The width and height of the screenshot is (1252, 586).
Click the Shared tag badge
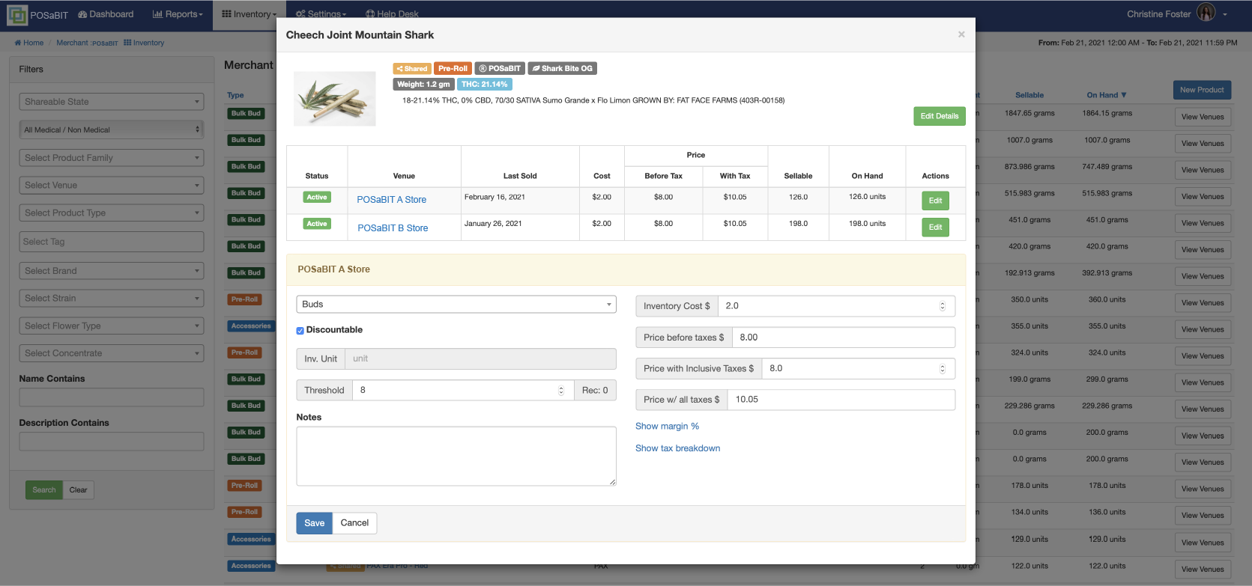click(x=412, y=68)
